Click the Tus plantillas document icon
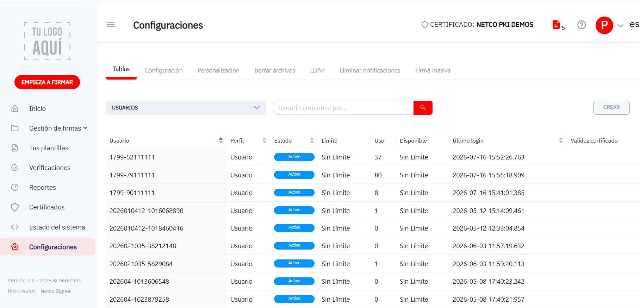640x308 pixels. pos(15,148)
